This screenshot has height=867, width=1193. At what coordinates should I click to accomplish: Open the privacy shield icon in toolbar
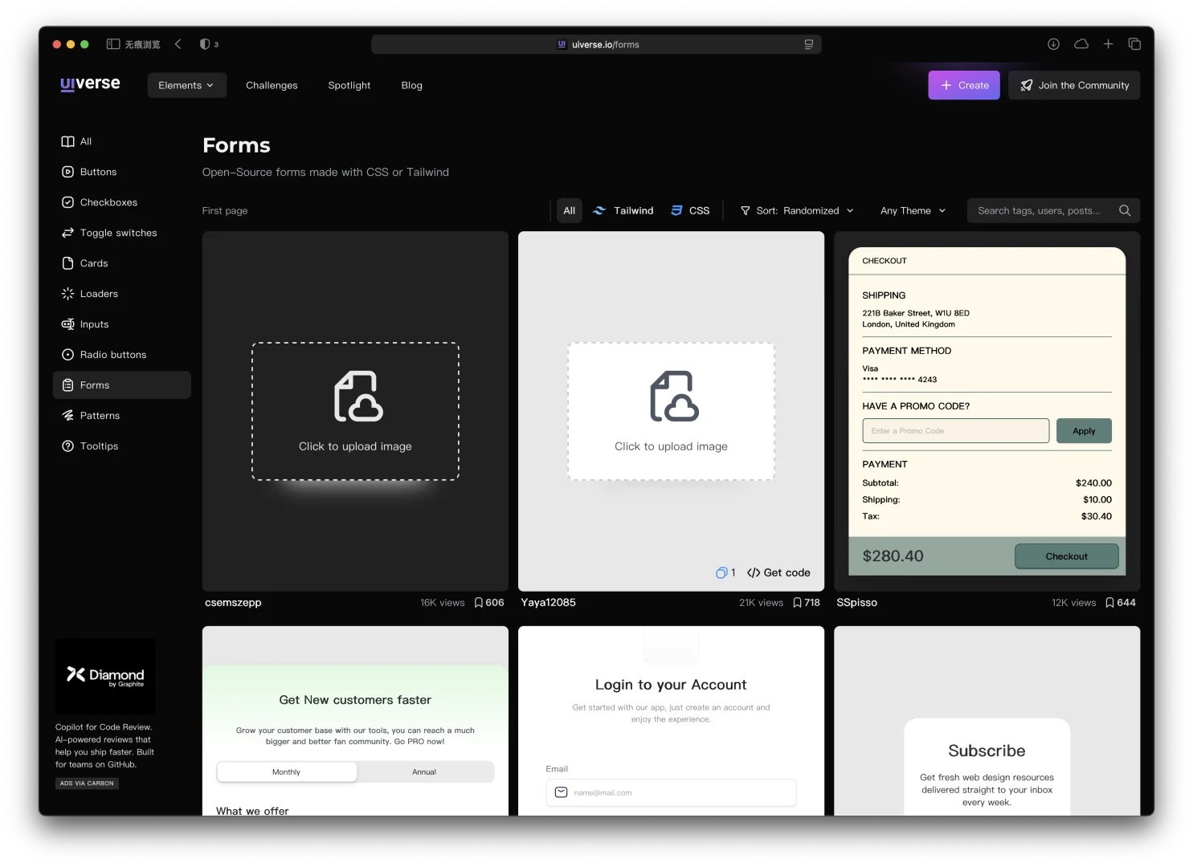tap(205, 44)
